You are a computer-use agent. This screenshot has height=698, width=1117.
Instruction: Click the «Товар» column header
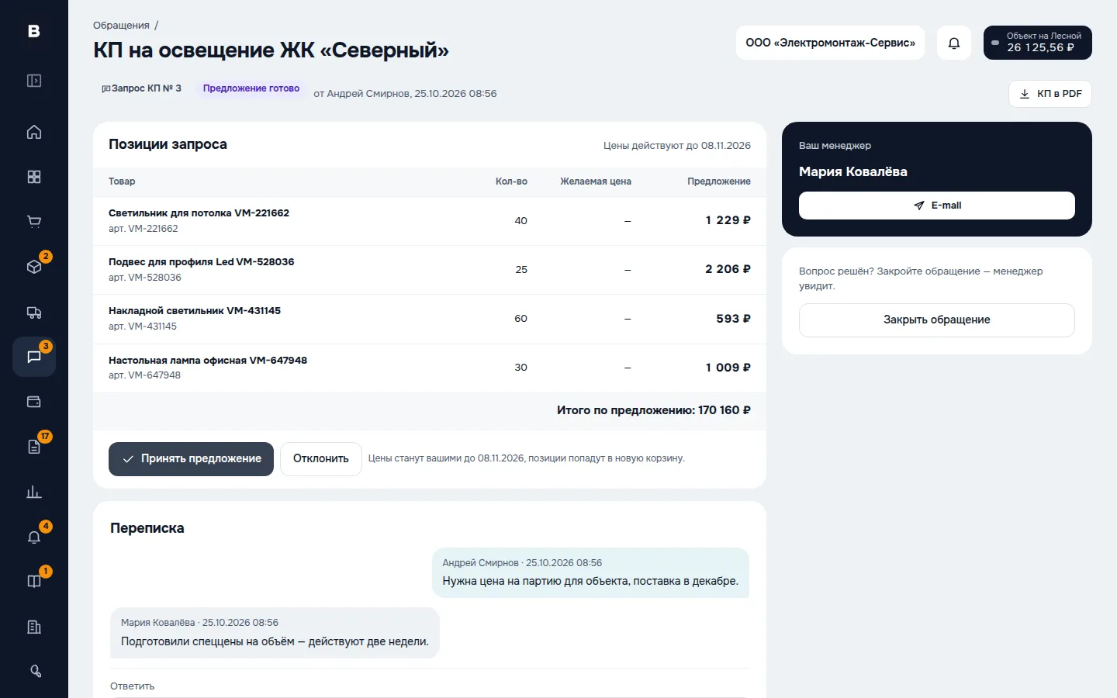122,181
